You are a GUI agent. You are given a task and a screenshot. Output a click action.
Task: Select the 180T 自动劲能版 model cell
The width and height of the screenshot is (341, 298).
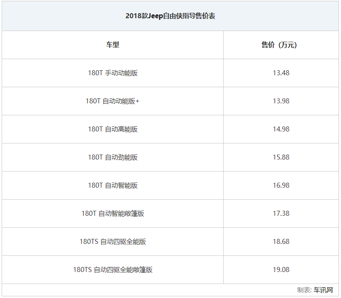click(x=112, y=157)
